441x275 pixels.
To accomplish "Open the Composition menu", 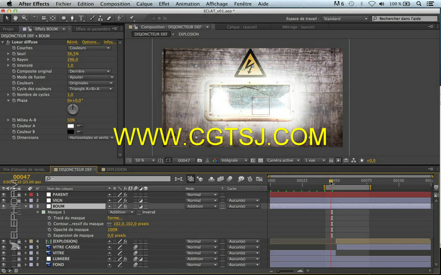I will pyautogui.click(x=115, y=4).
